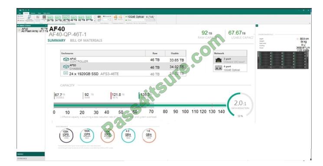The width and height of the screenshot is (323, 166).
Task: Select AF40 All Flash Array tree item
Action: [x=32, y=30]
